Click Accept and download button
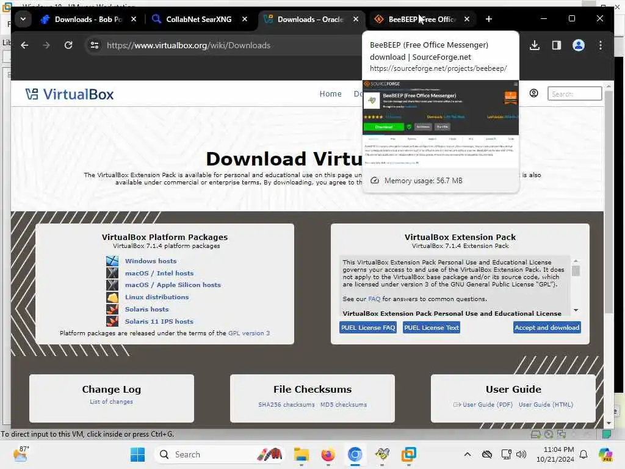The height and width of the screenshot is (469, 625). click(547, 327)
